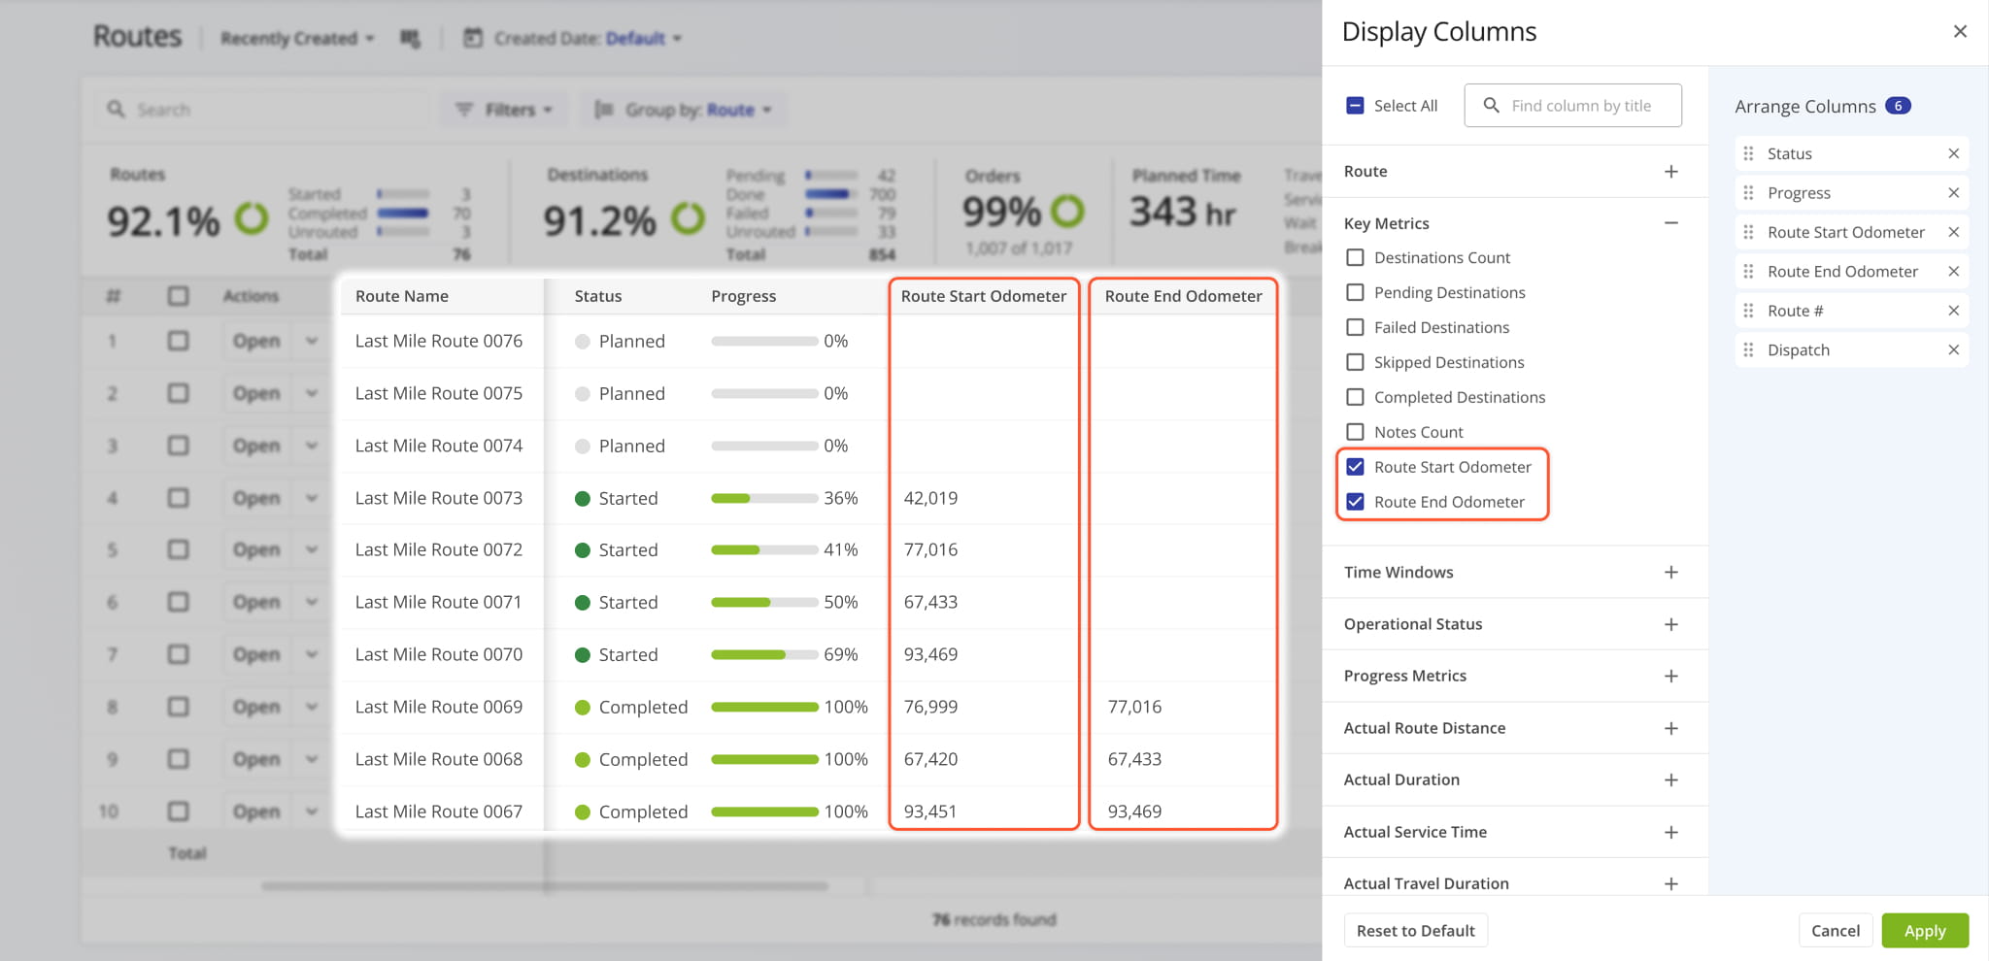Click drag handle next to Dispatch
The height and width of the screenshot is (961, 1989).
pos(1748,349)
